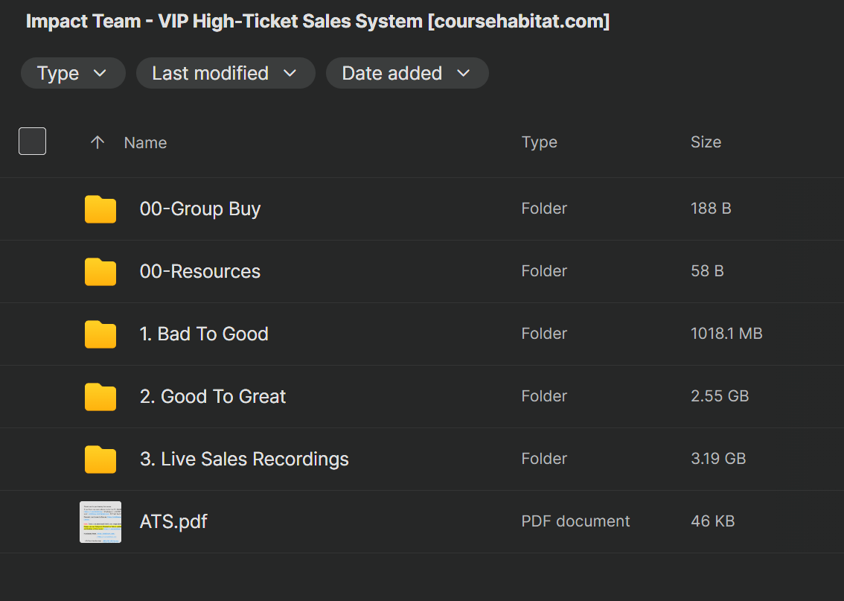Toggle the select all checkbox
Image resolution: width=844 pixels, height=601 pixels.
click(32, 141)
